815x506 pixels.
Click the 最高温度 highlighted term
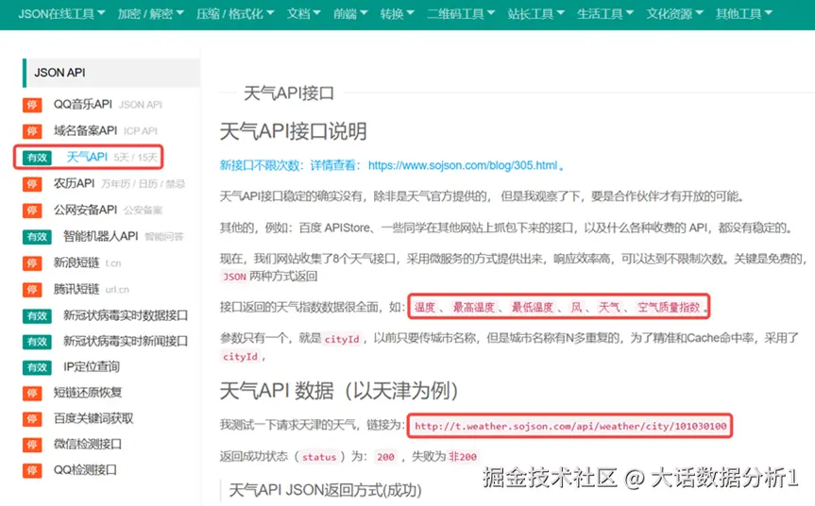click(x=473, y=307)
